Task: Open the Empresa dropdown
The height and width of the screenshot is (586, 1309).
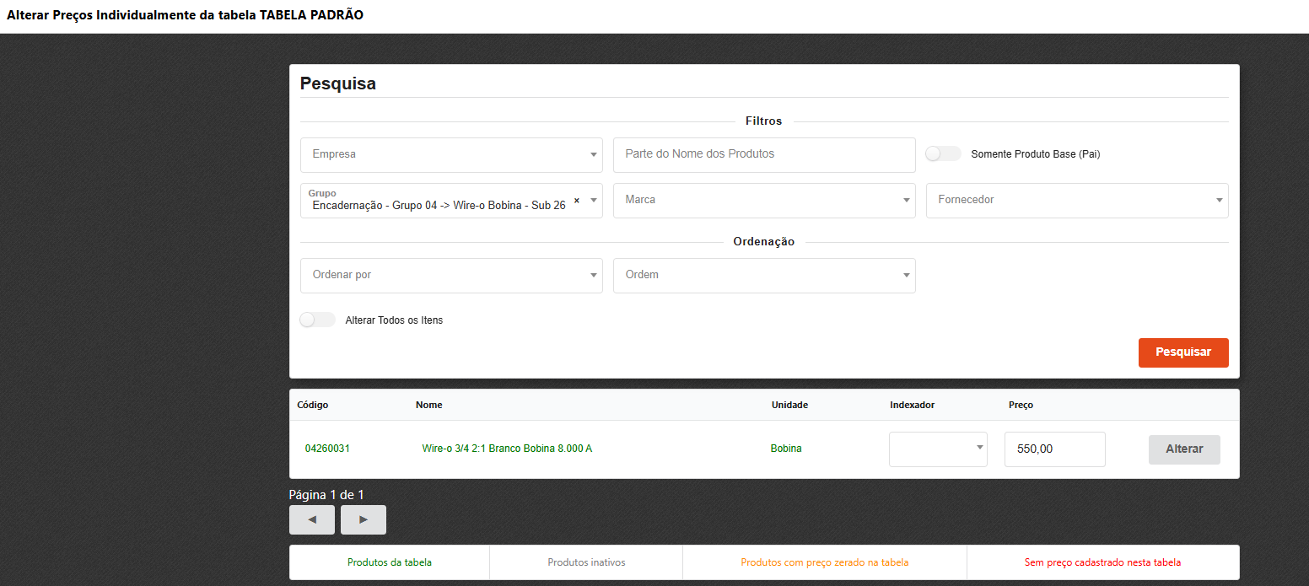Action: click(x=451, y=155)
